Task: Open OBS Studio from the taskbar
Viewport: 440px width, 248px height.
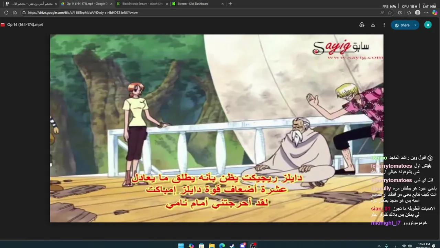Action: tap(253, 246)
